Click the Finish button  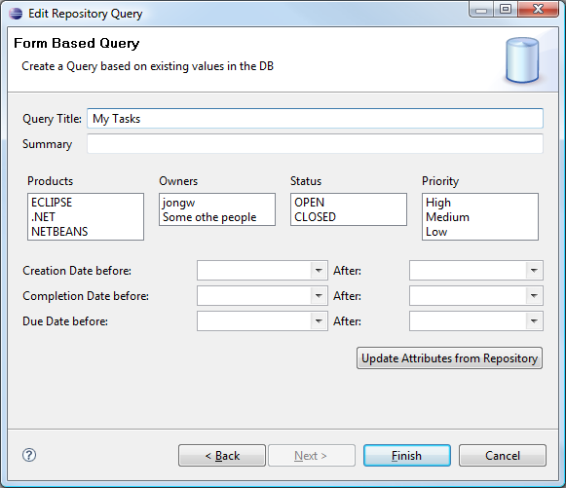coord(407,456)
